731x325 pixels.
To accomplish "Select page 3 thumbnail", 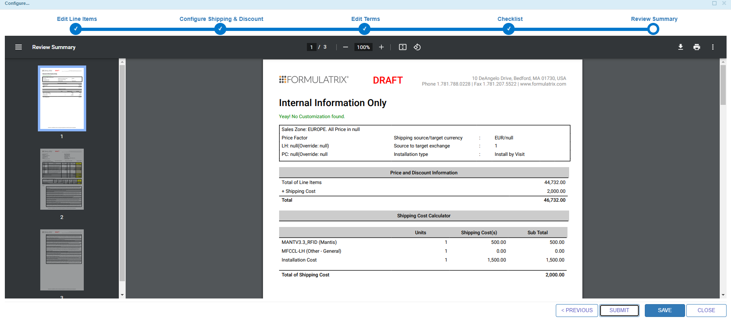I will click(62, 260).
